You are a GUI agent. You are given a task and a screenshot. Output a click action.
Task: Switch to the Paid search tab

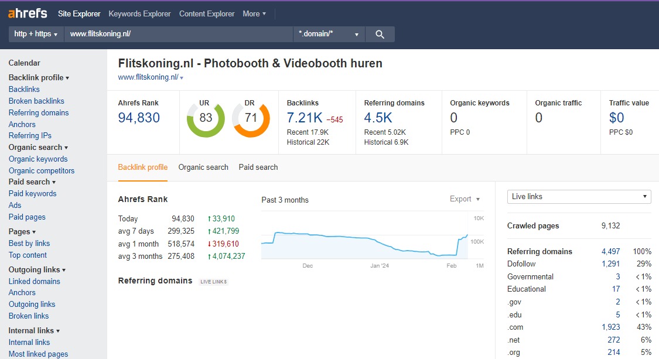pos(258,167)
